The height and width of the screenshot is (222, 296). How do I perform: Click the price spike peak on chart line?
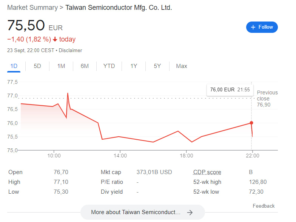click(68, 93)
